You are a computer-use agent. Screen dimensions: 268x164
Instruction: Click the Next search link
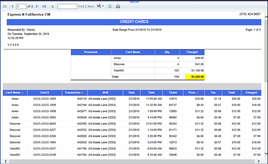[91, 6]
